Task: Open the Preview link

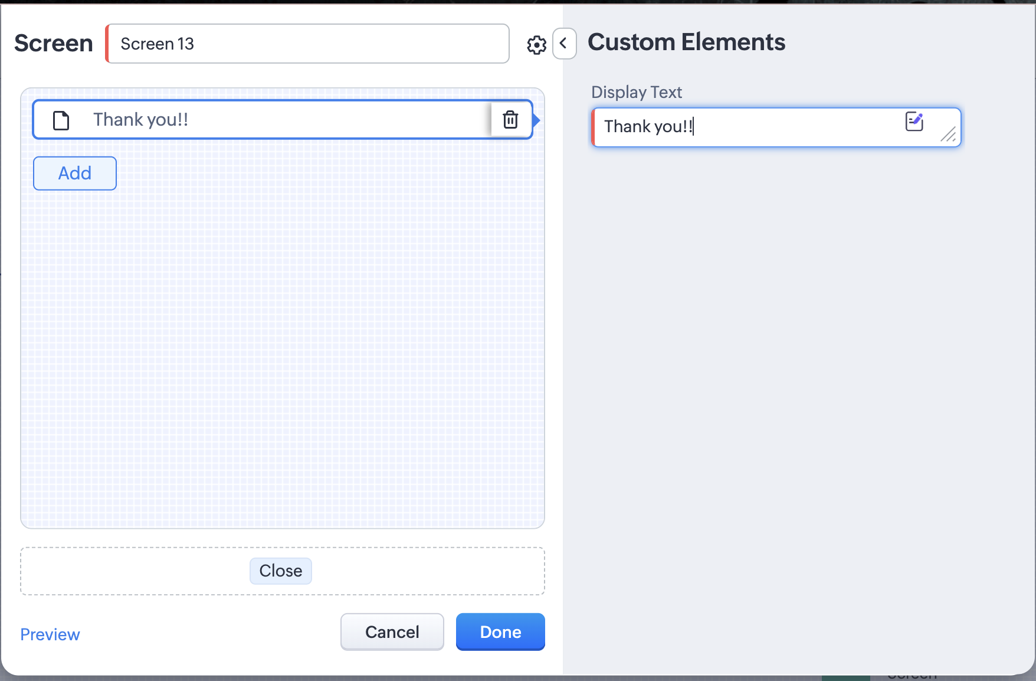Action: click(50, 634)
